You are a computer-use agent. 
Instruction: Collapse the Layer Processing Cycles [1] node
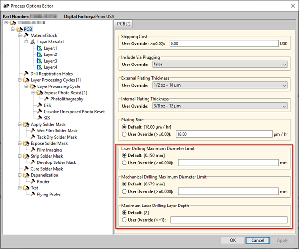point(20,80)
